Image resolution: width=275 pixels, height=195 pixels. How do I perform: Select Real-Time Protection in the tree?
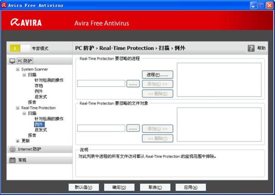(38, 108)
